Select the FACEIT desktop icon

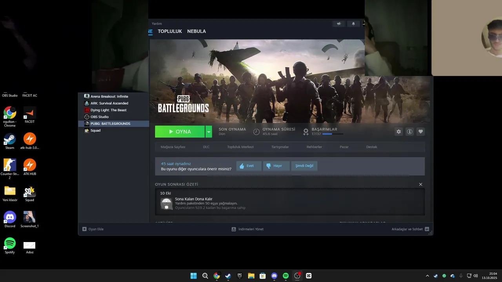point(30,115)
